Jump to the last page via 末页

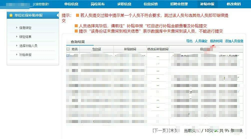point(174,130)
